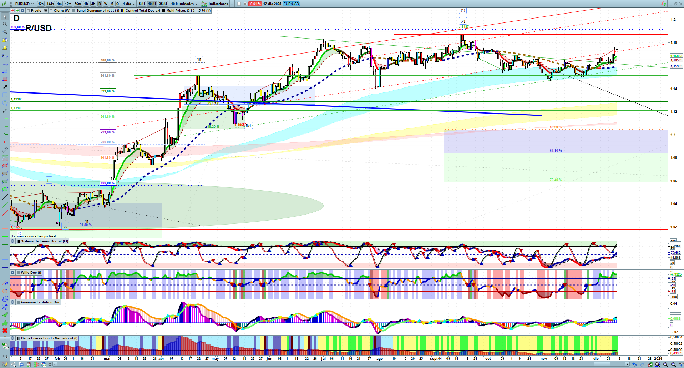684x368 pixels.
Task: Click the share icon in bottom-left bar
Action: pos(13,364)
